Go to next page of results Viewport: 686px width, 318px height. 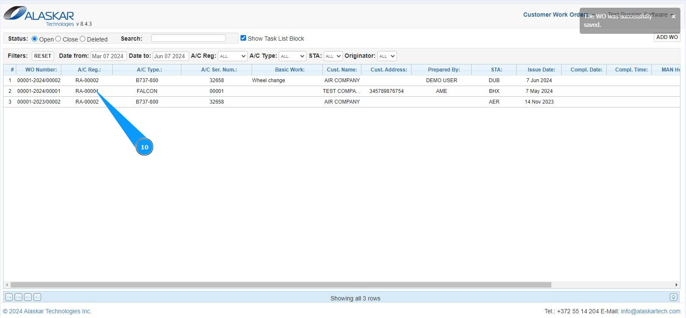click(28, 297)
